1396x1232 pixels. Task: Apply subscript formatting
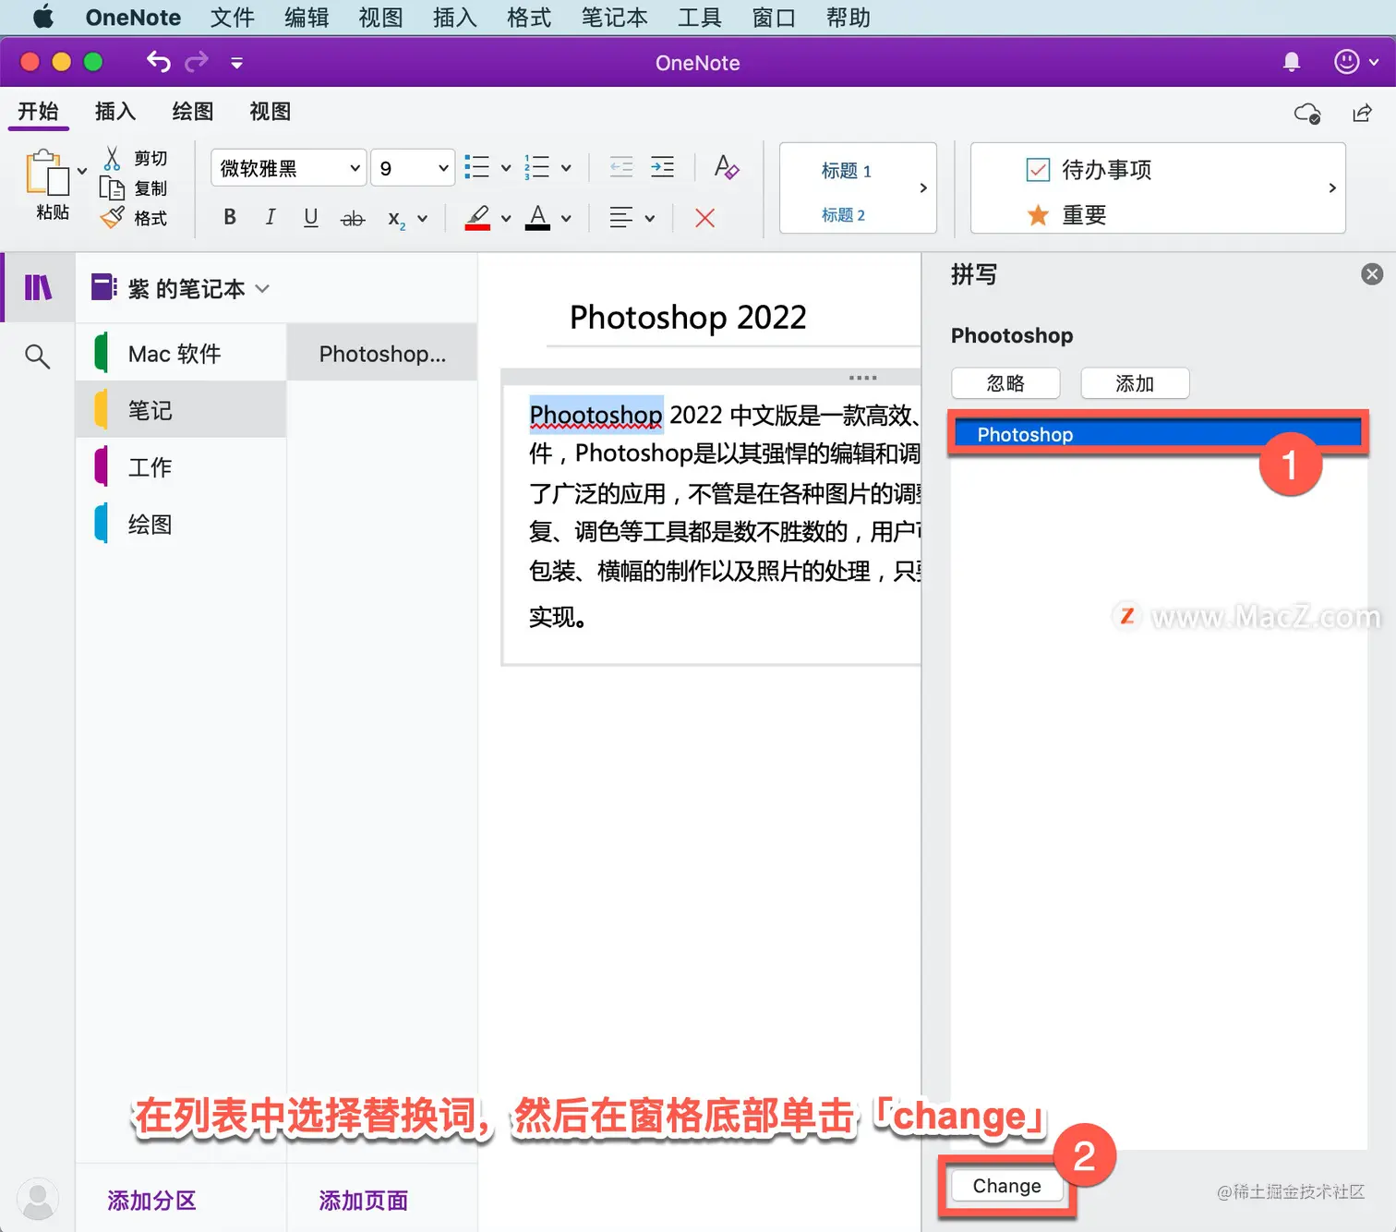click(396, 219)
